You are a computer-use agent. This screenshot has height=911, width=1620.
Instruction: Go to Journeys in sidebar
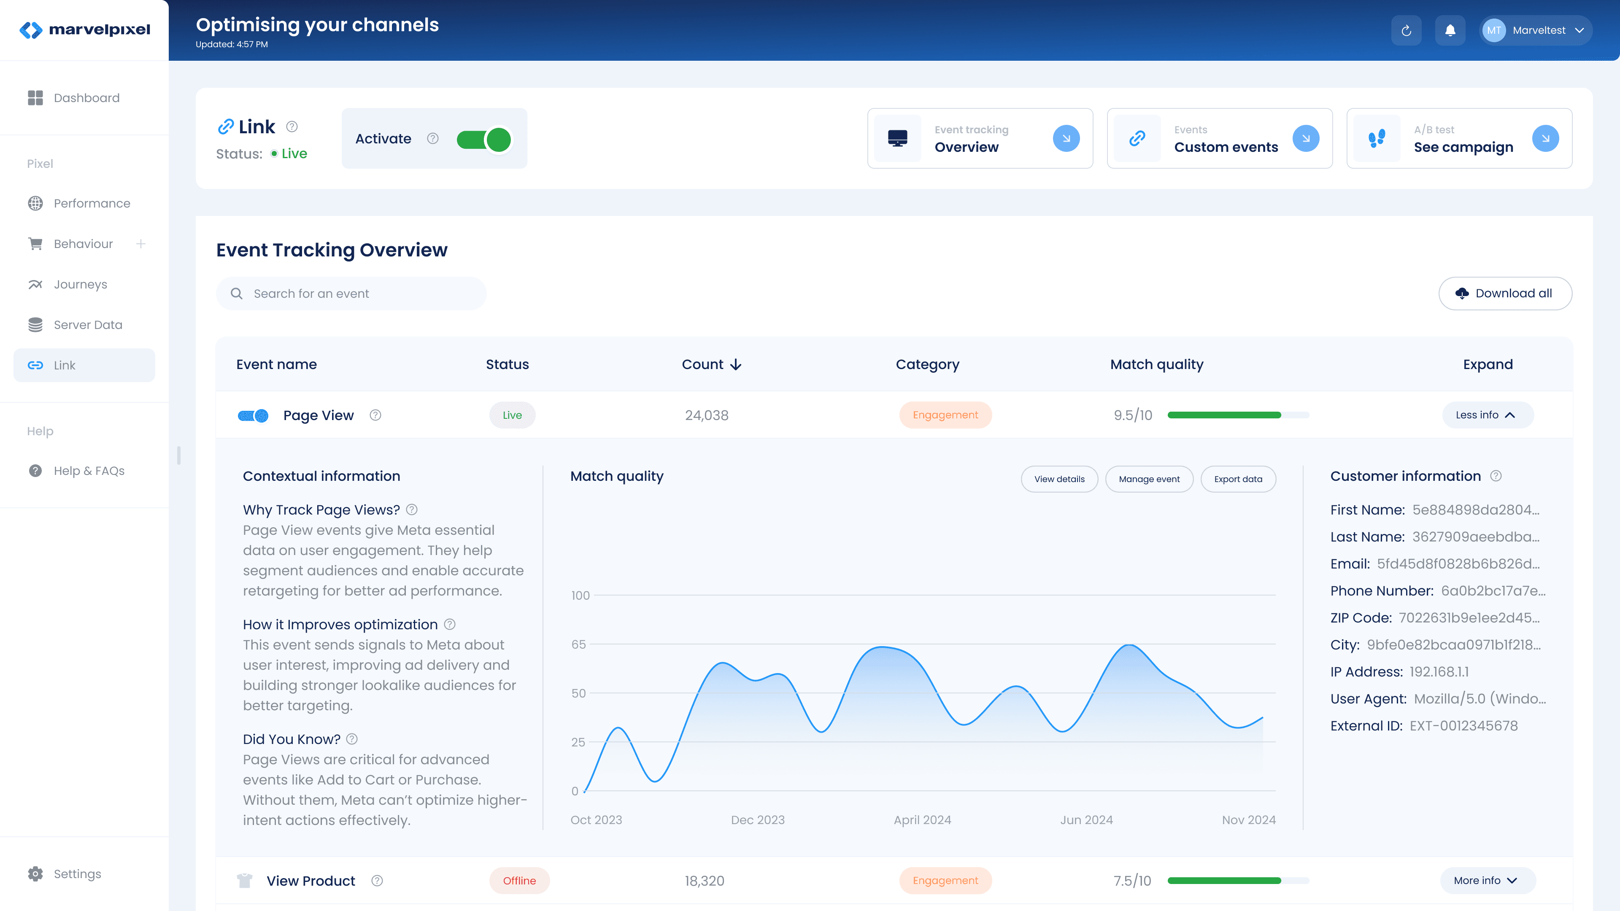click(81, 284)
